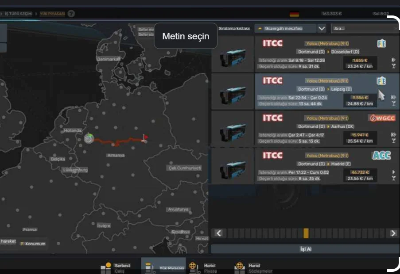Image resolution: width=400 pixels, height=274 pixels.
Task: Switch to the Harici Piyasa tab
Action: (203, 268)
